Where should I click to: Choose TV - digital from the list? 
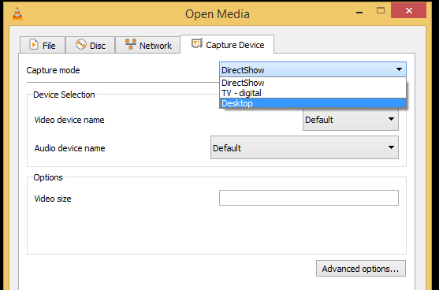click(x=313, y=93)
